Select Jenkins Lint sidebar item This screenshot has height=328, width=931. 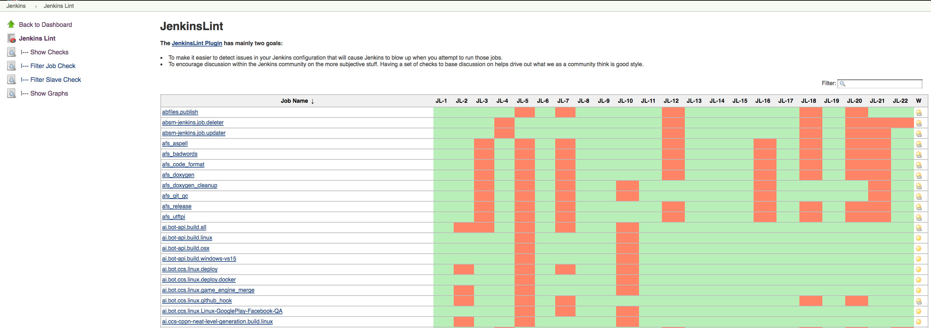[x=37, y=38]
